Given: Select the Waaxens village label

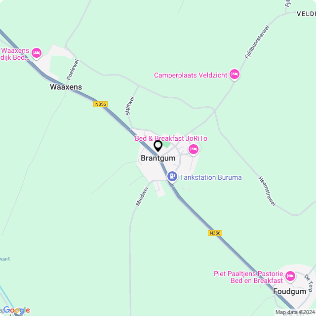Looking at the screenshot, I should (x=66, y=87).
